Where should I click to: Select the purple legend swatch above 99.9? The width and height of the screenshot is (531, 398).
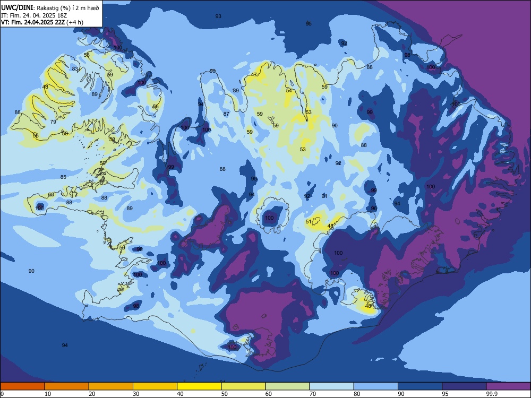pos(508,386)
